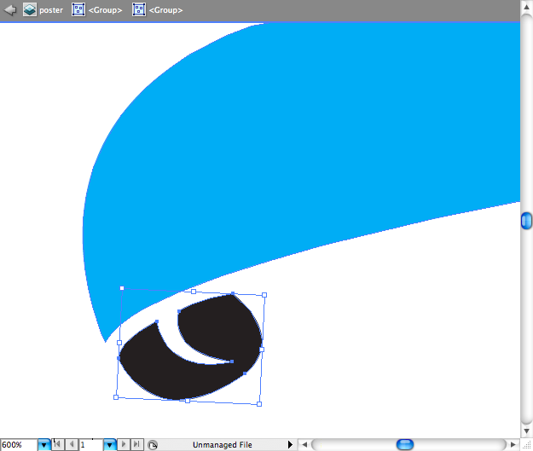Click the vertical scrollbar down arrow
The height and width of the screenshot is (451, 533).
526,431
